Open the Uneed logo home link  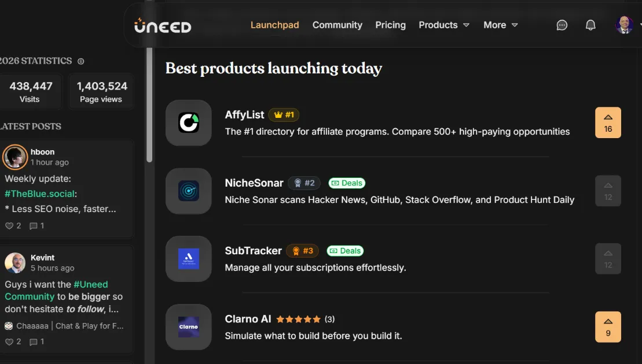(x=163, y=26)
